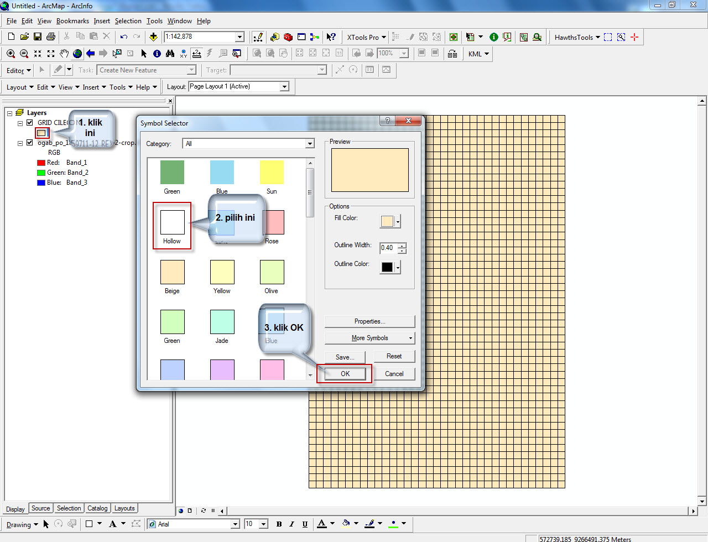
Task: Select the Zoom In tool
Action: (x=10, y=53)
